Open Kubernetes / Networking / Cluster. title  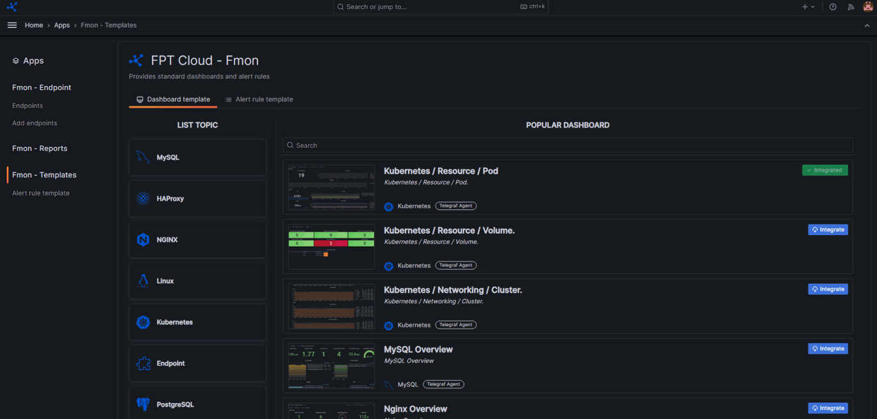453,290
